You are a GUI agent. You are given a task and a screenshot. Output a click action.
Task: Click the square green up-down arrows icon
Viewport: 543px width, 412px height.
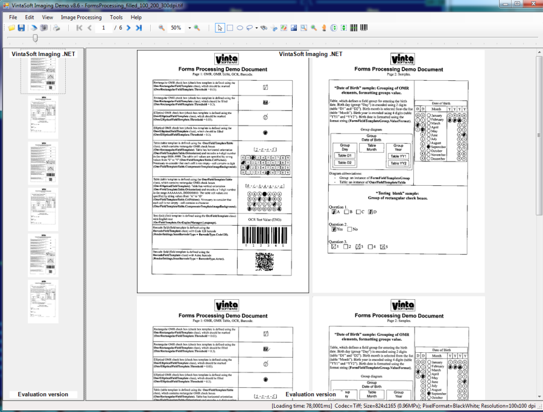[344, 28]
